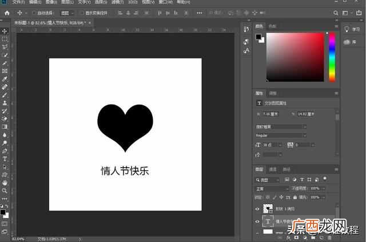
Task: Open the Learn panel button
Action: point(352,29)
